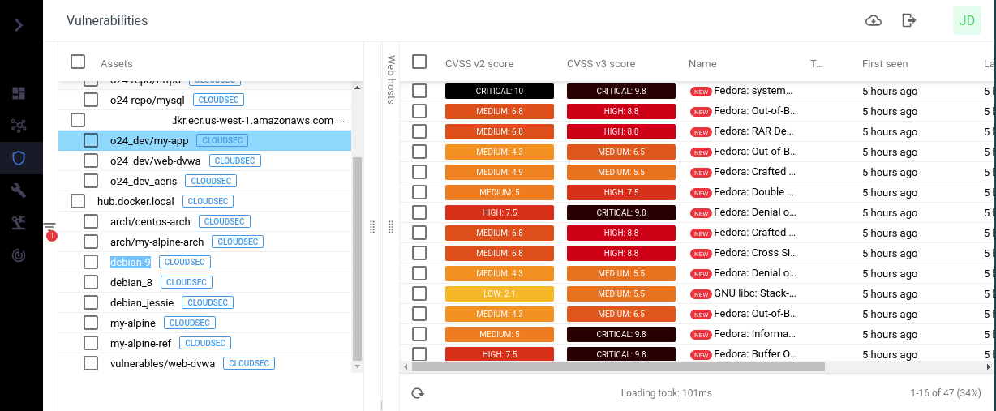Expand the truncated amazonaws.com registry name ellipsis
The image size is (996, 411).
coord(343,121)
